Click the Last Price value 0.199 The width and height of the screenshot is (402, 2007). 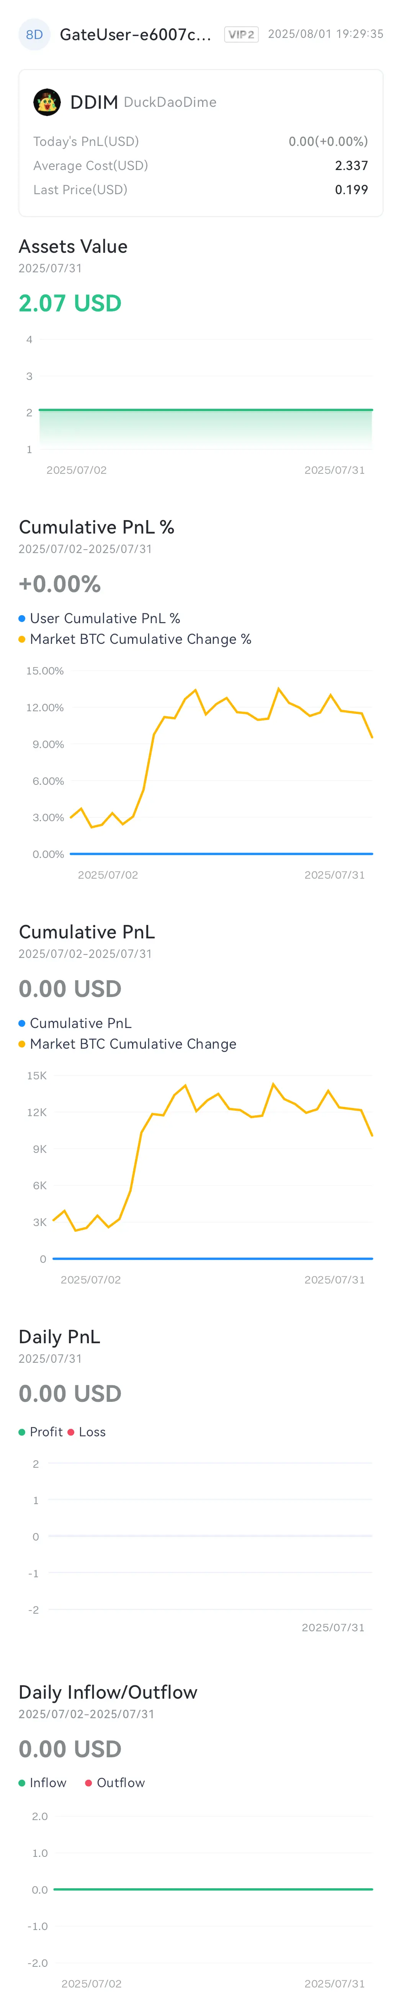(351, 189)
